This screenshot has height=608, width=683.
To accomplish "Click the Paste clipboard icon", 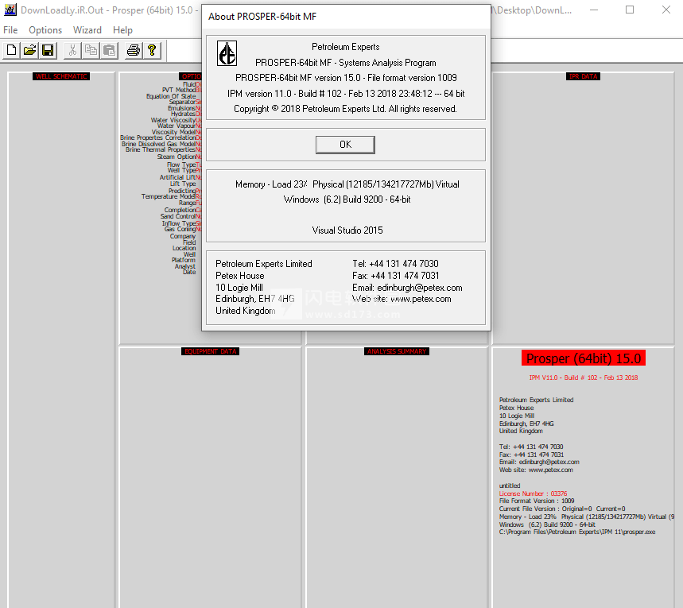I will tap(109, 51).
